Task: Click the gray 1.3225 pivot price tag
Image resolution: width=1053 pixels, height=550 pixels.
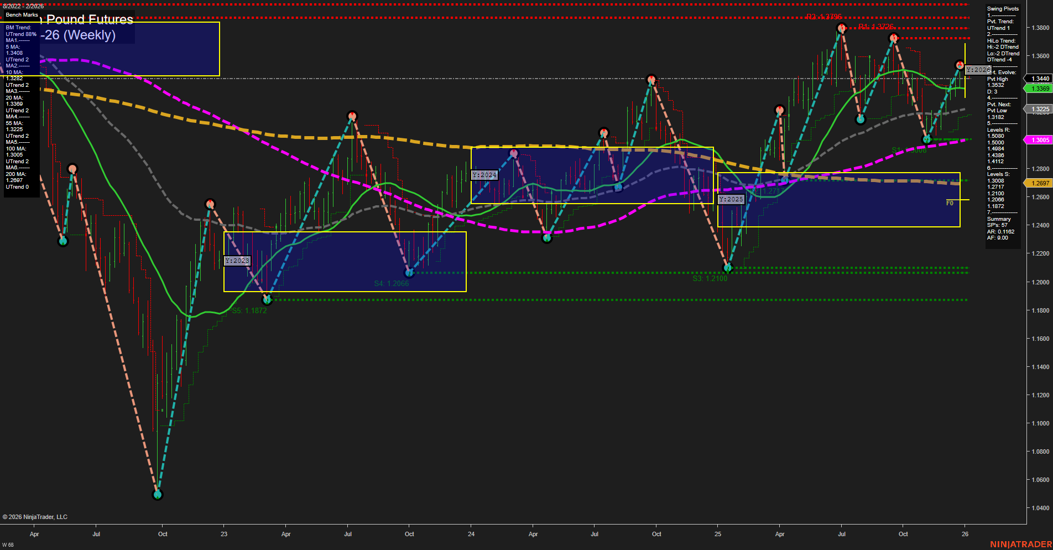Action: [1038, 110]
